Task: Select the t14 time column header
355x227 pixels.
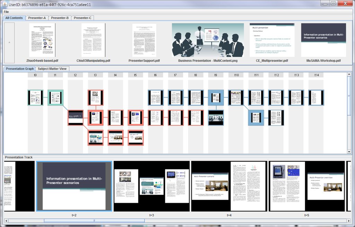Action: (316, 75)
